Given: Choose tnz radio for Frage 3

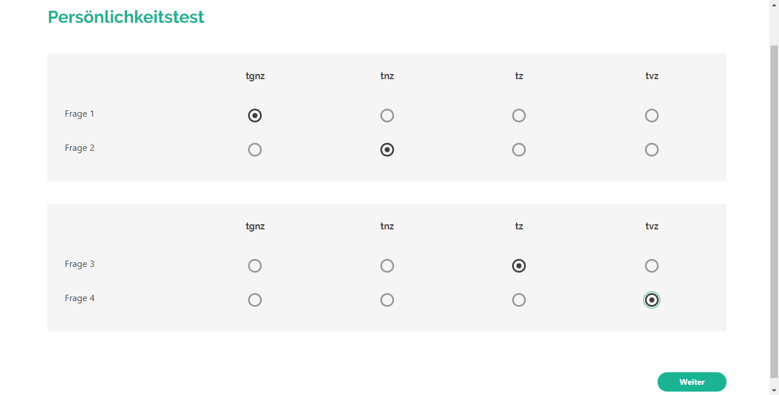Looking at the screenshot, I should point(387,266).
